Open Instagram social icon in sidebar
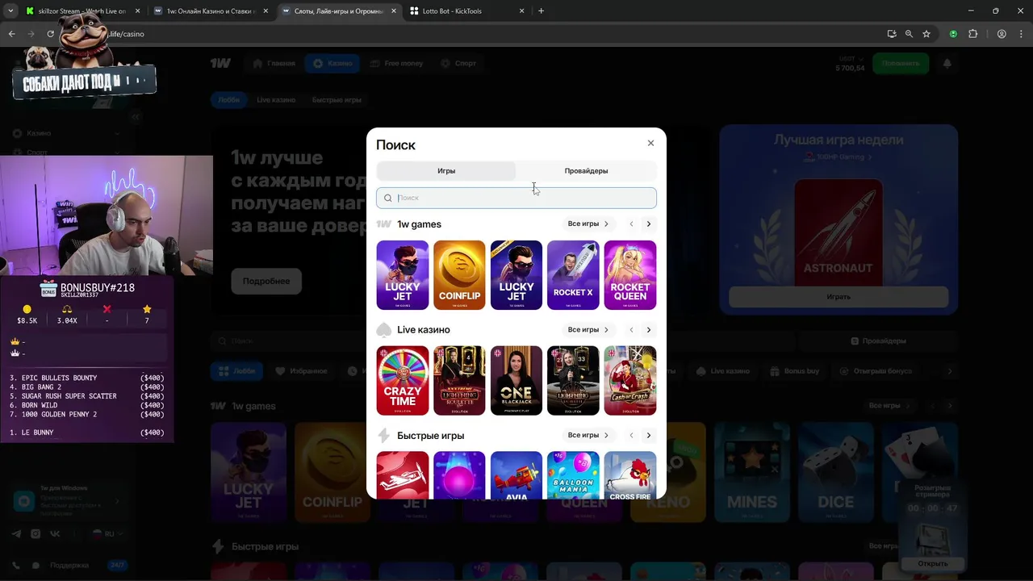Screen dimensions: 1033x581 (x=36, y=533)
